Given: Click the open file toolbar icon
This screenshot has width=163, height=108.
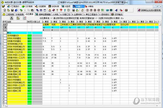Looking at the screenshot, I should pos(9,10).
